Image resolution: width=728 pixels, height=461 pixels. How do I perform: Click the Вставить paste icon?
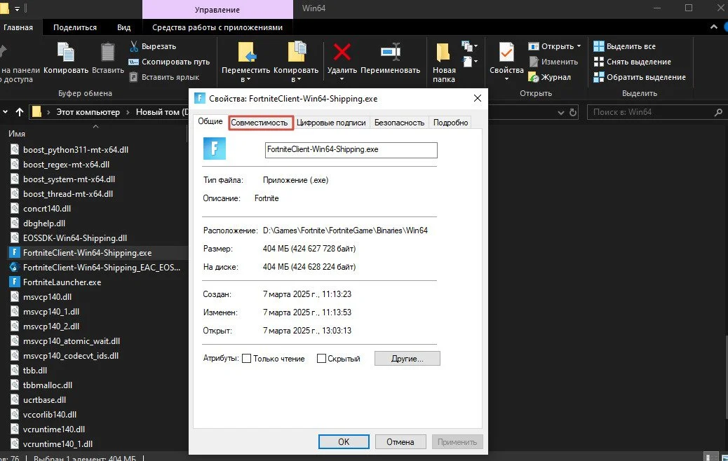108,53
